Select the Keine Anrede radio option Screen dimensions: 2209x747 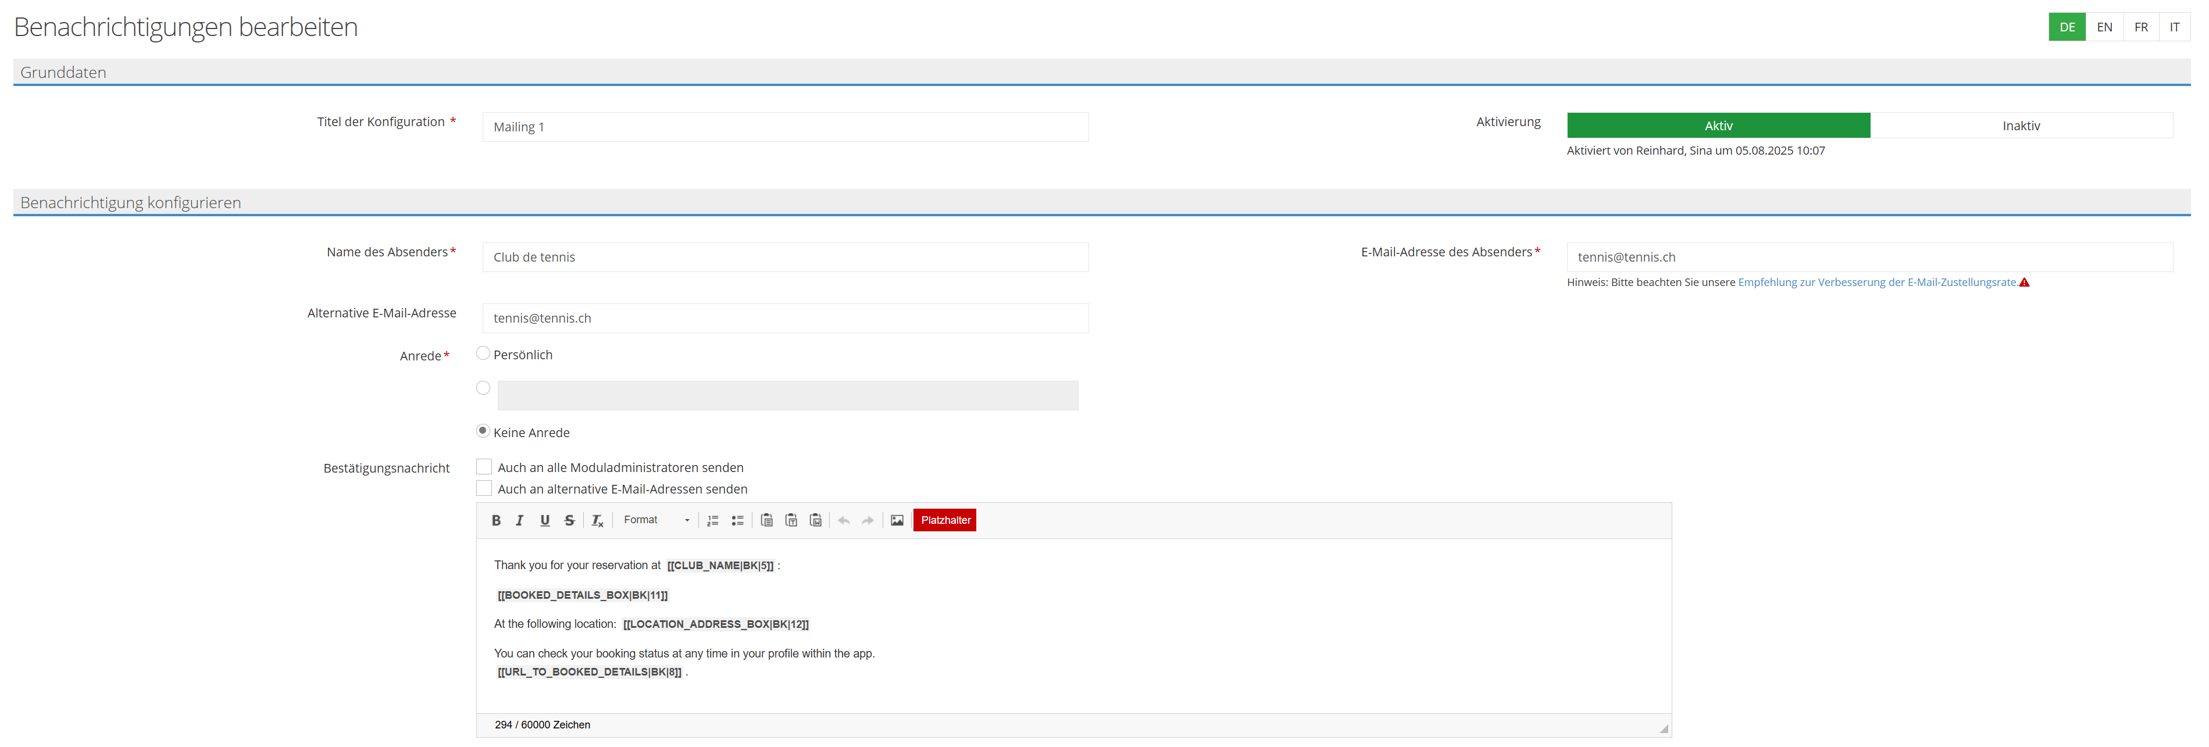pos(483,431)
